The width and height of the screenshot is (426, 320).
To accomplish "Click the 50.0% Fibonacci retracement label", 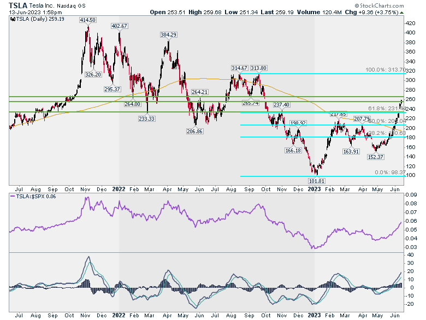I will click(x=387, y=121).
